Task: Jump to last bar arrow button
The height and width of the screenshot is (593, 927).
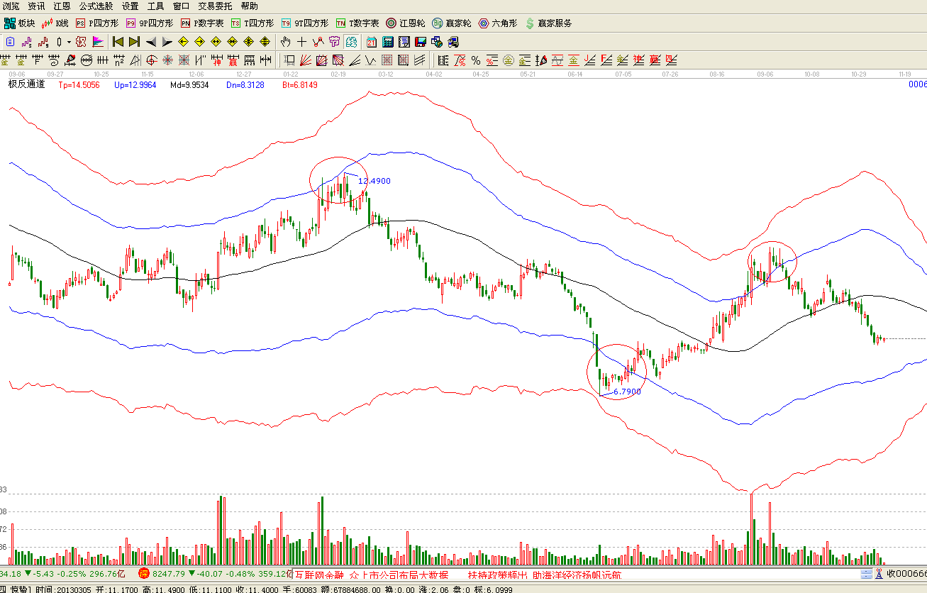Action: pyautogui.click(x=134, y=42)
